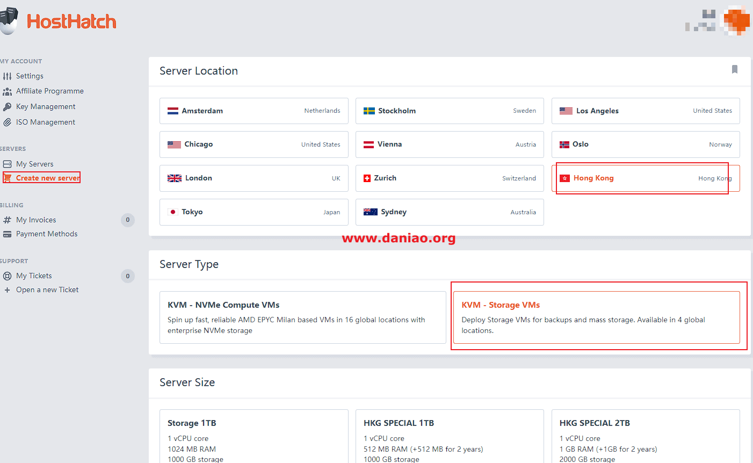Select Zurich server location
The width and height of the screenshot is (753, 463).
pyautogui.click(x=450, y=178)
